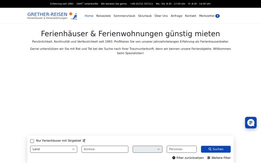
Task: Click the Grether-Reisen skier logo
Action: pos(74,16)
